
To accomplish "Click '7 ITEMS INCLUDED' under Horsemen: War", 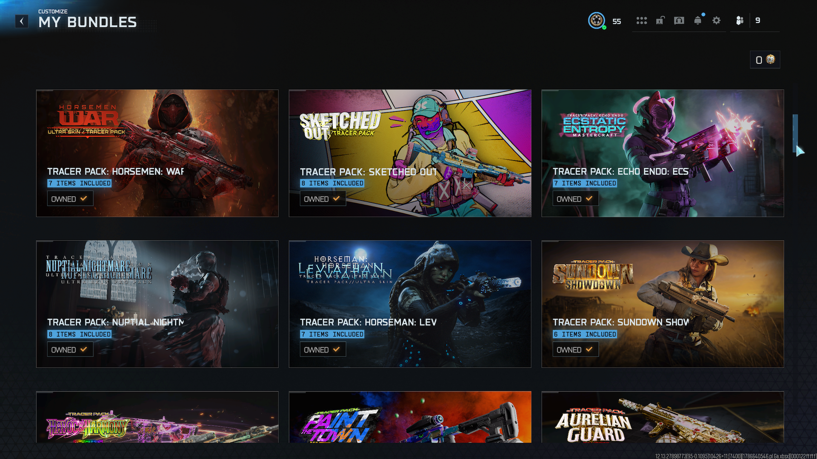I will (x=80, y=183).
